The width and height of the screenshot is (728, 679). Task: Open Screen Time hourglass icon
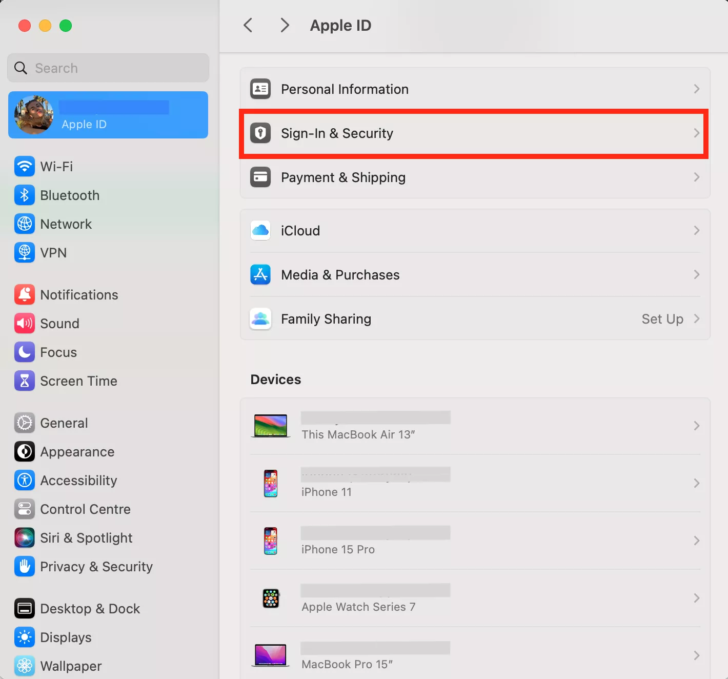click(24, 381)
